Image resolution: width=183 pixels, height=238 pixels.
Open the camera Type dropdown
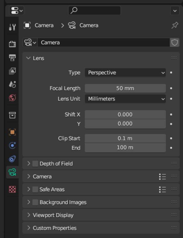(125, 72)
